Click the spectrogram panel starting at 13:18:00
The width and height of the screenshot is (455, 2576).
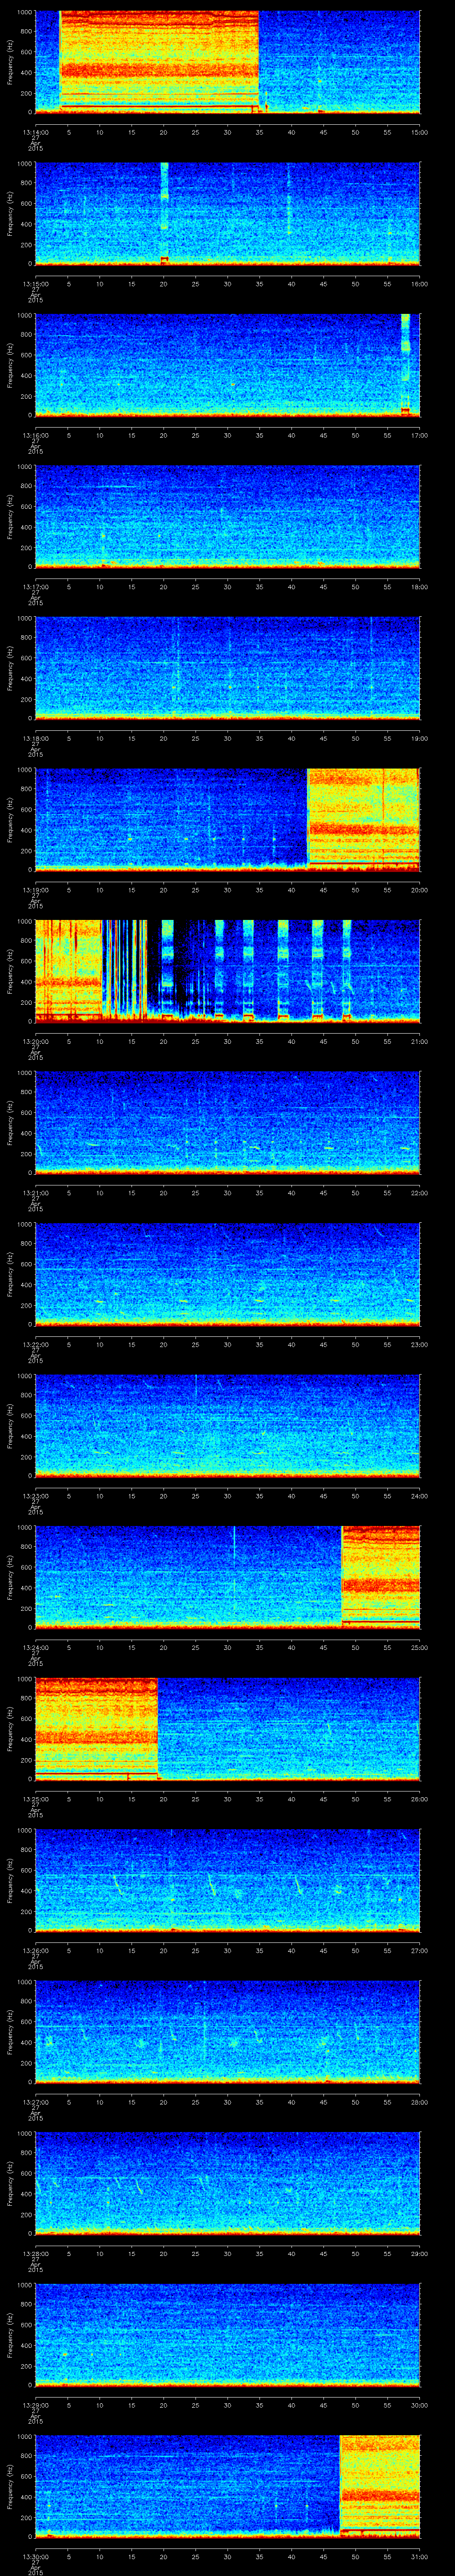pyautogui.click(x=228, y=668)
